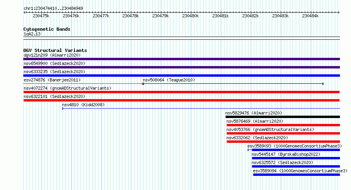Screen dimensions: 351x190
Task: Click the dgv121n209 (Almarri2020) label
Action: point(52,55)
